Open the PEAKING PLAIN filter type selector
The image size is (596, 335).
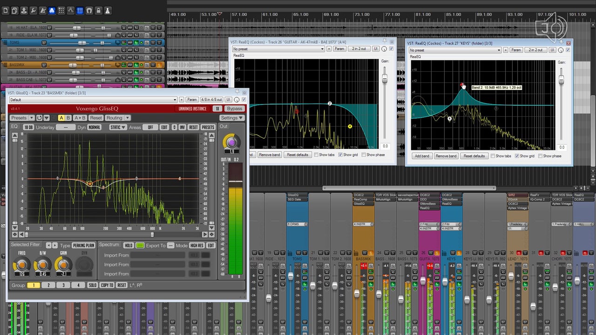(83, 245)
